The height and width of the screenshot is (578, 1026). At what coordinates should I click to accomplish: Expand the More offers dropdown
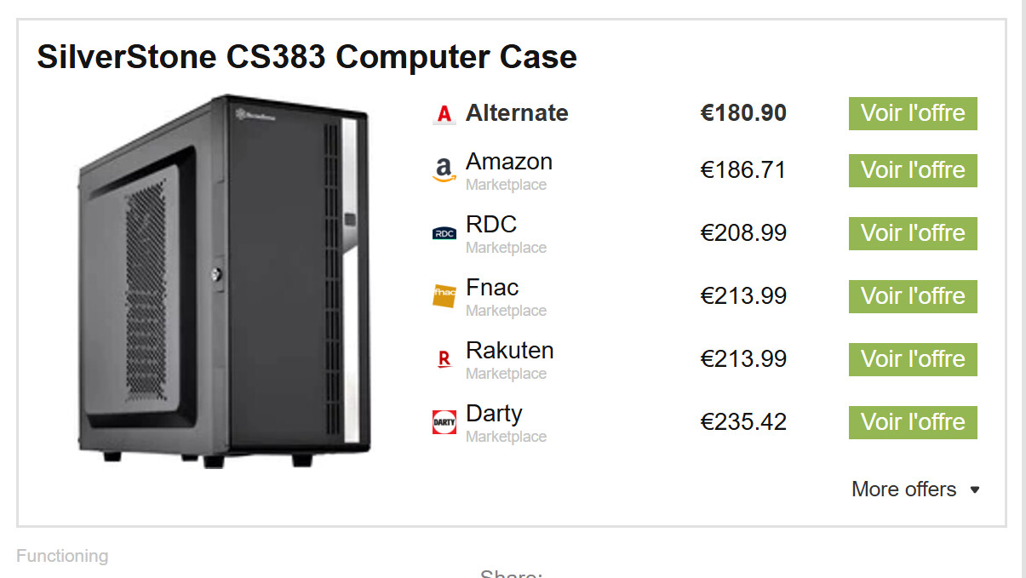[904, 489]
